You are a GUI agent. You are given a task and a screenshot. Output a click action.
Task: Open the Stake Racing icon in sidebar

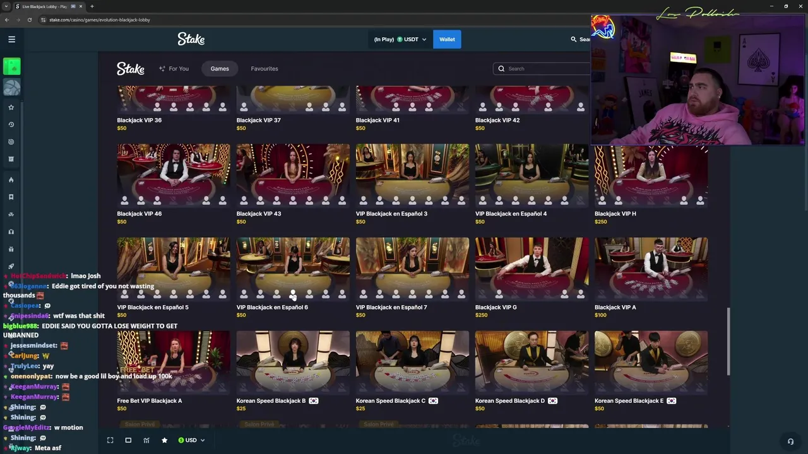(11, 214)
